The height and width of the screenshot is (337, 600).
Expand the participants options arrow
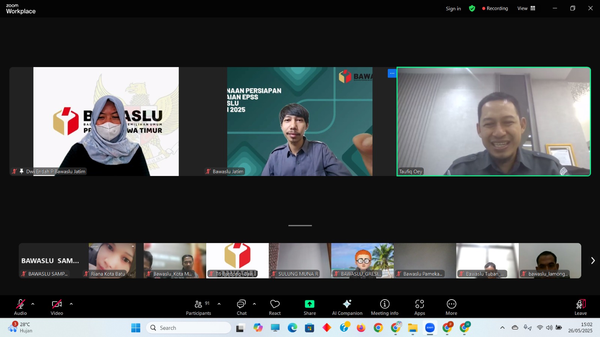click(219, 304)
